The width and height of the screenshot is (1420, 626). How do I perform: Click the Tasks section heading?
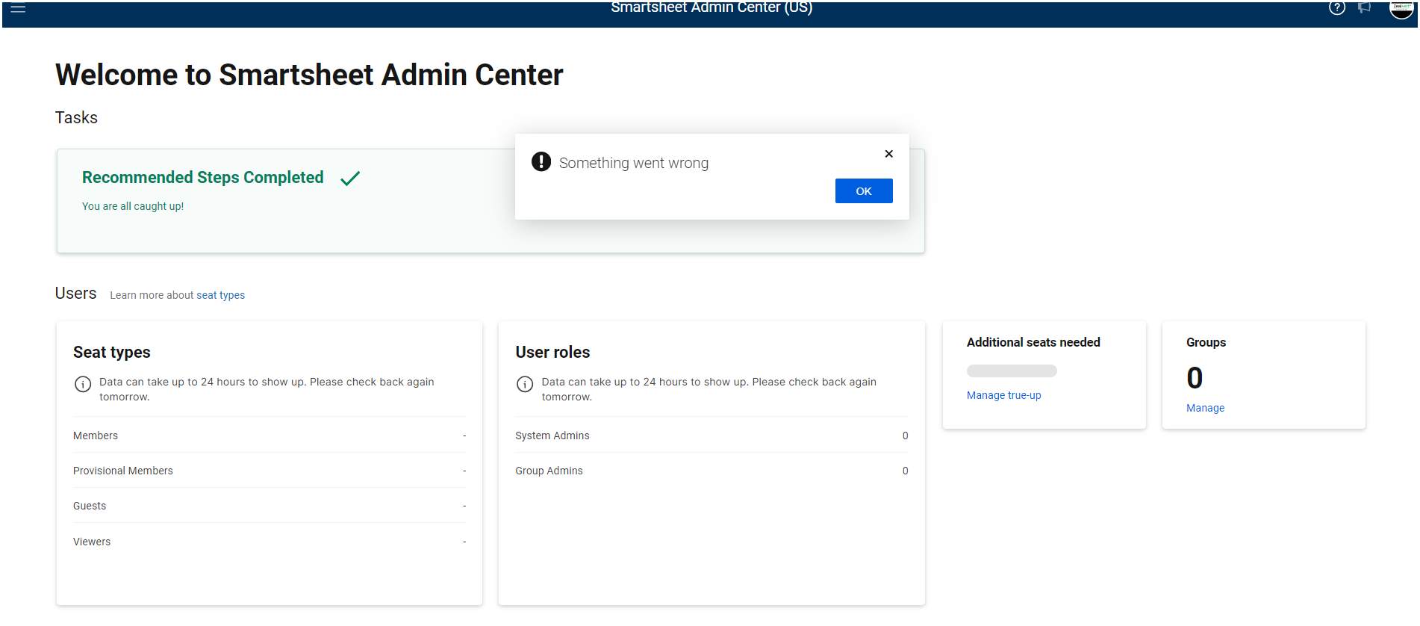76,118
